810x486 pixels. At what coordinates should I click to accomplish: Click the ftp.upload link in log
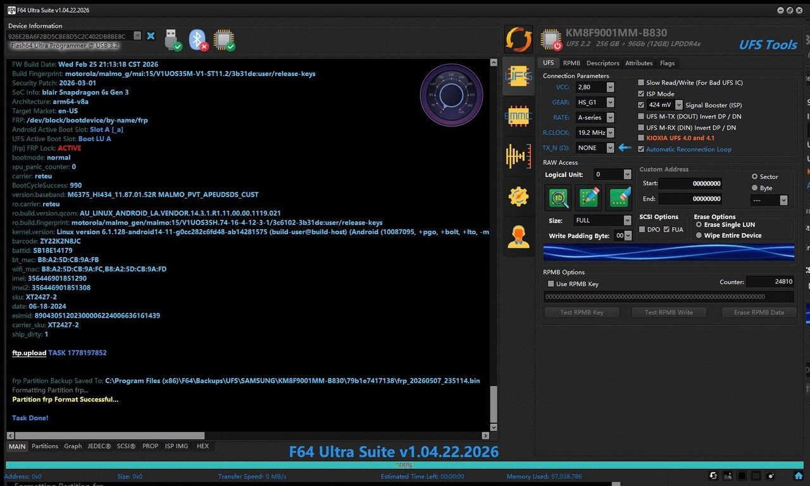pos(29,352)
